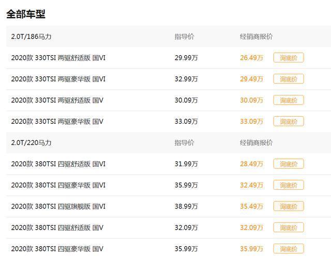Click 询底价 for 380TSI 四驱豪华版 国V

[x=289, y=249]
